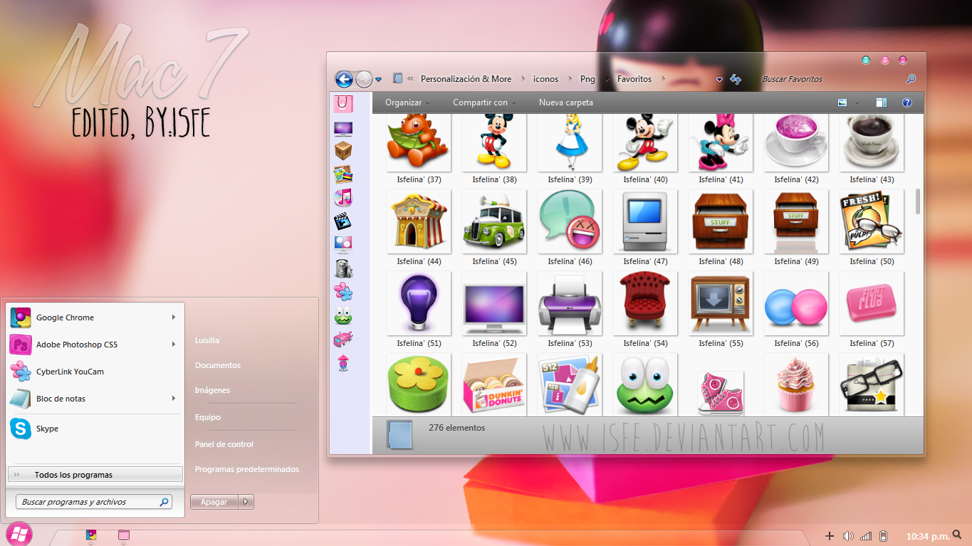Launch CyberLink YouCam from Start menu
972x546 pixels.
click(94, 372)
